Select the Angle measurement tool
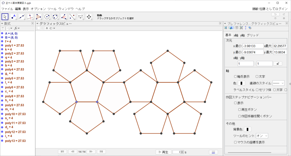This screenshot has width=291, height=156. coord(64,17)
